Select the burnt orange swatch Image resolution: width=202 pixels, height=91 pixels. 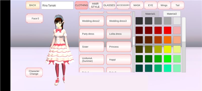(x=158, y=40)
